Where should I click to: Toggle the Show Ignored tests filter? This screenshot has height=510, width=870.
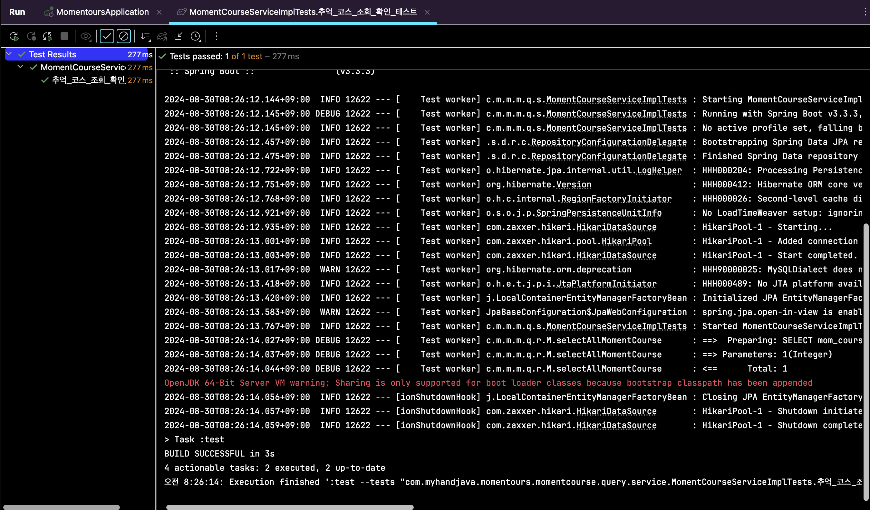tap(124, 36)
